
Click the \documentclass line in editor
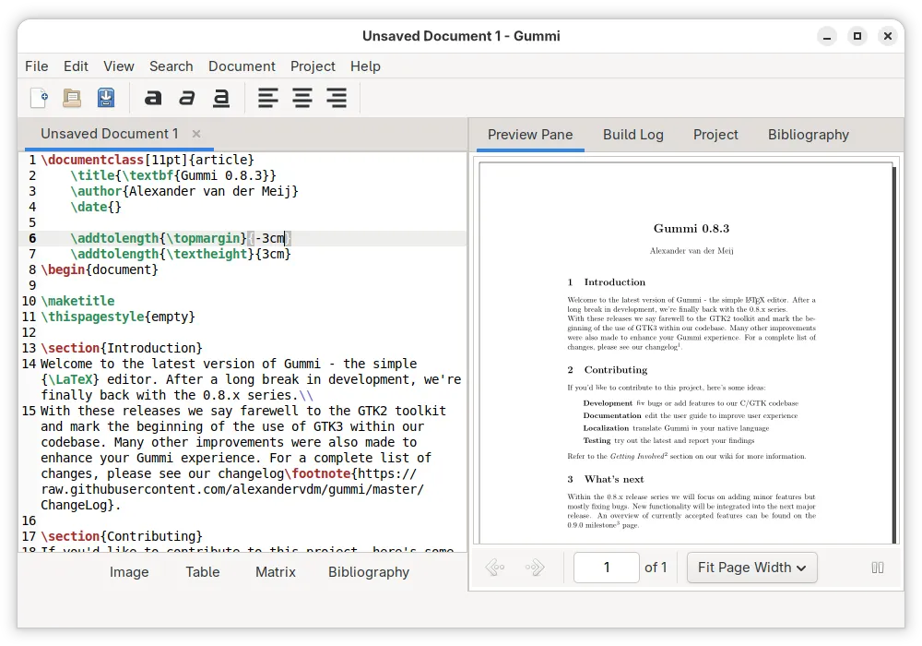pyautogui.click(x=148, y=160)
